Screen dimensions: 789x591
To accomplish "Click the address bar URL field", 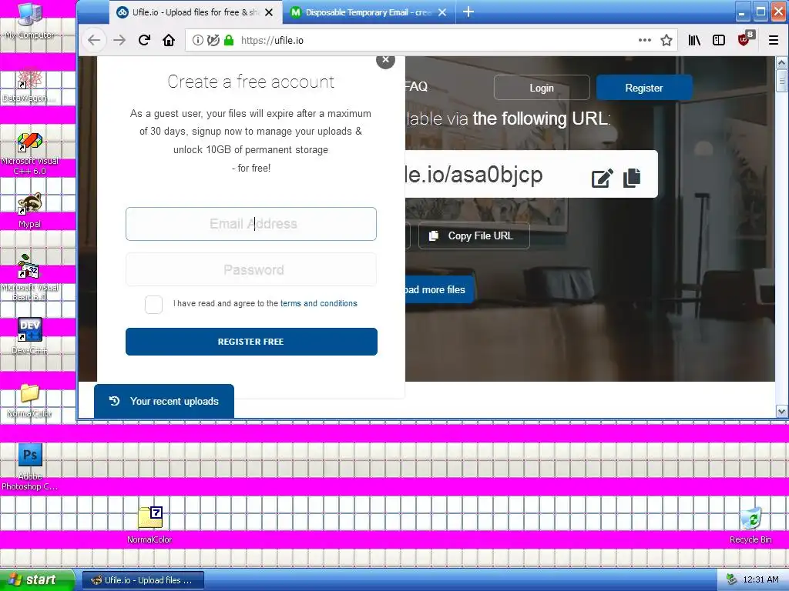I will coord(433,40).
